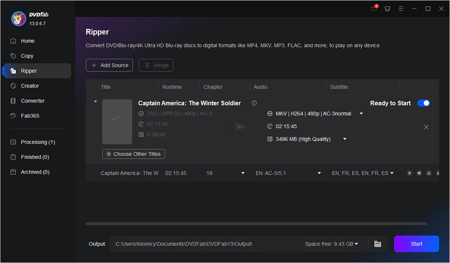
Task: Click the Converter film icon in sidebar
Action: pos(13,101)
